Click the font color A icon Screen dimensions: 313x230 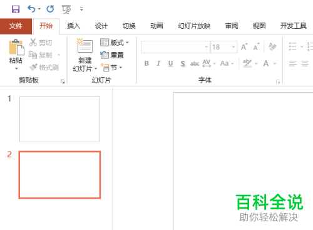tap(266, 63)
